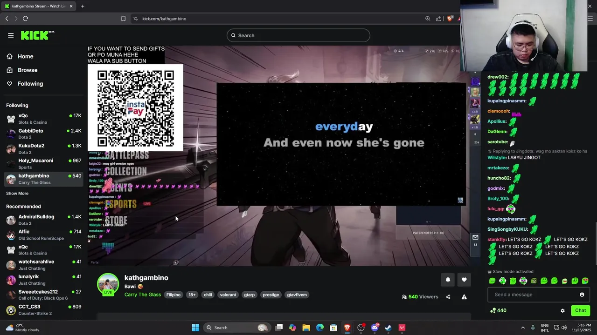The height and width of the screenshot is (335, 597).
Task: Open the weather widget showing 29°C
Action: coord(23,328)
